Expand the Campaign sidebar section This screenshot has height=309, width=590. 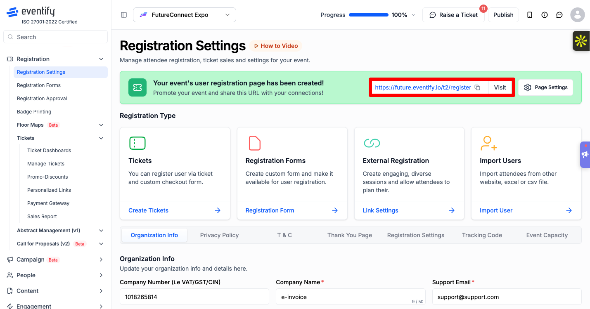101,259
